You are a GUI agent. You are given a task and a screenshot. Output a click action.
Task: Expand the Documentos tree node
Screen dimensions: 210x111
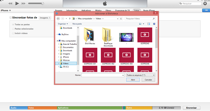pos(59,47)
